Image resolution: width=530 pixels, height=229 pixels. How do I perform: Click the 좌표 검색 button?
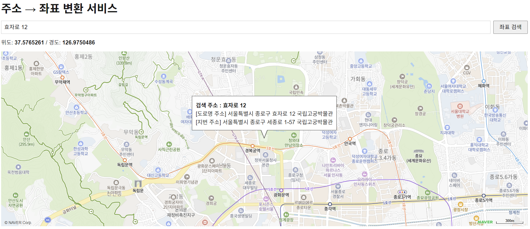(510, 27)
